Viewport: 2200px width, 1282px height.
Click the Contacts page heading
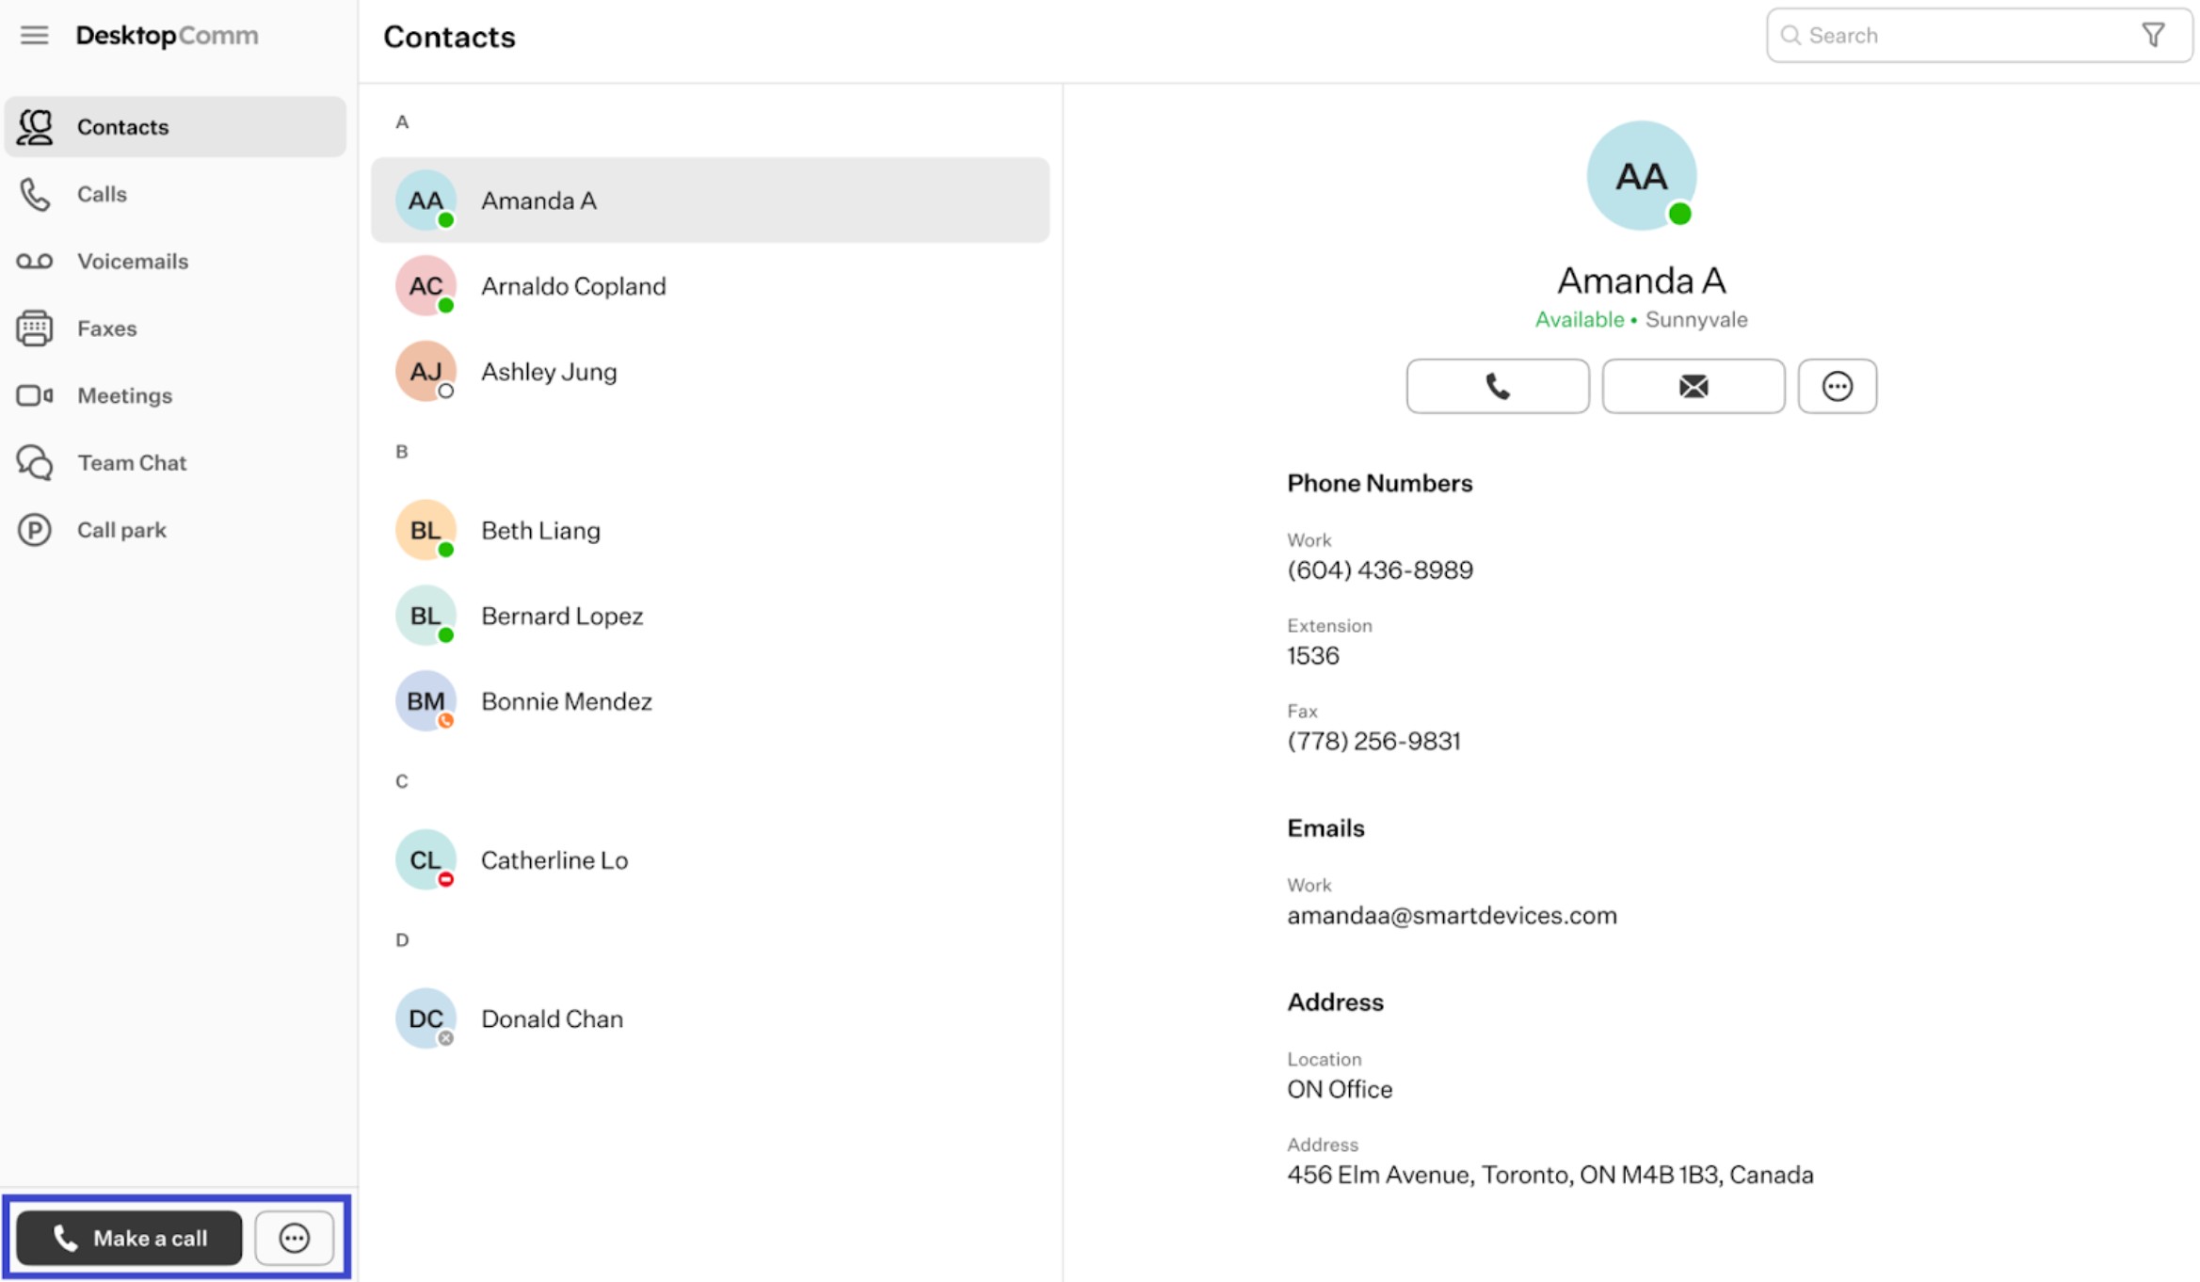tap(449, 37)
